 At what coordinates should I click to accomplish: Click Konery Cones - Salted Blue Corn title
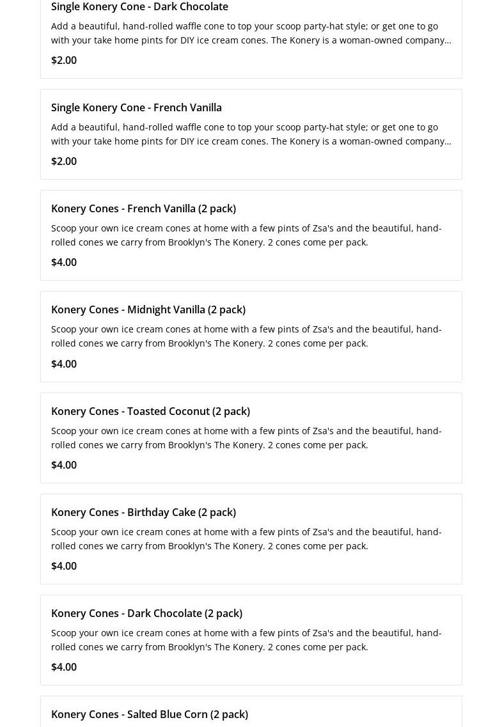(x=150, y=714)
